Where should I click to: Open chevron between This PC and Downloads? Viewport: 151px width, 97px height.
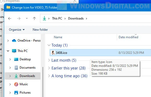point(65,18)
